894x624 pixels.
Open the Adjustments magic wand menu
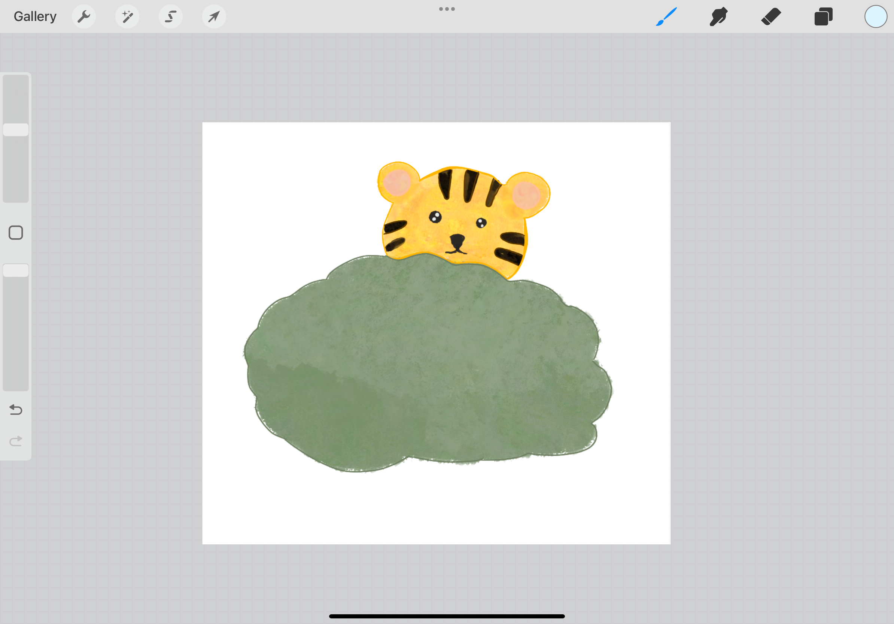127,16
